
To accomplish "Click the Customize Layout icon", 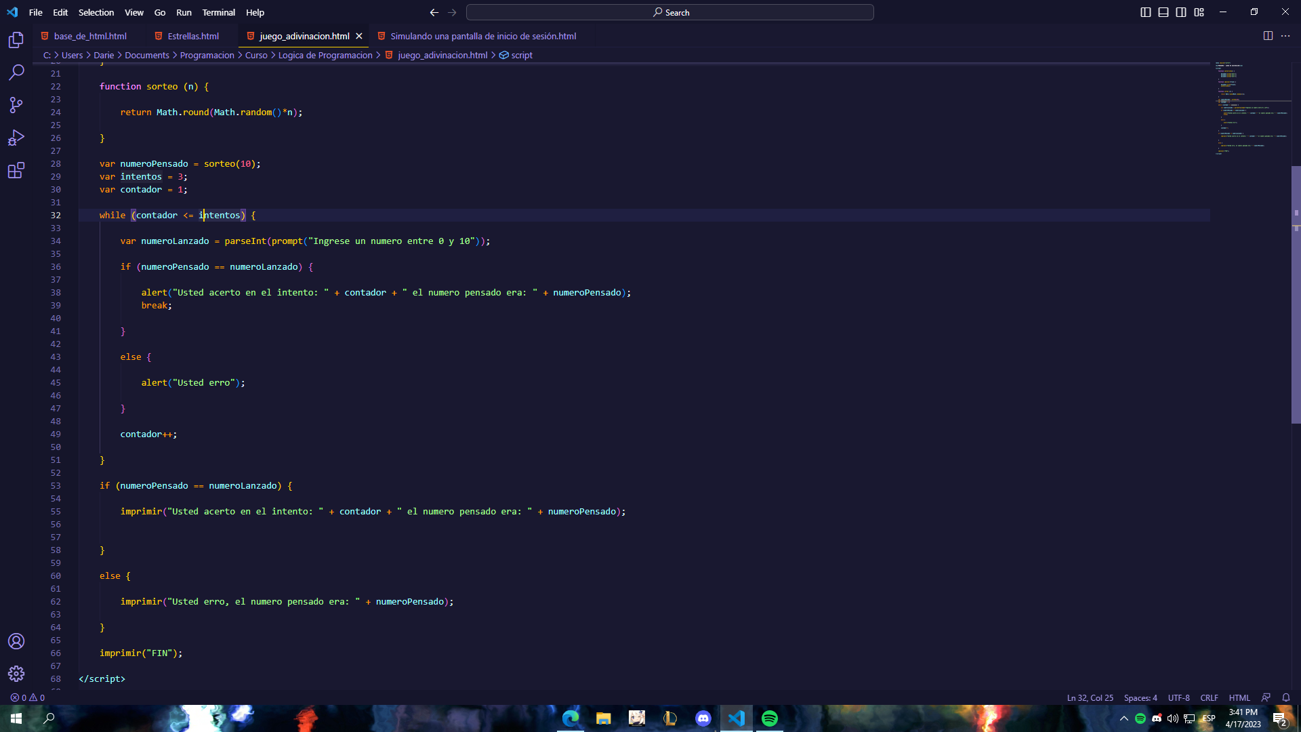I will click(x=1199, y=12).
